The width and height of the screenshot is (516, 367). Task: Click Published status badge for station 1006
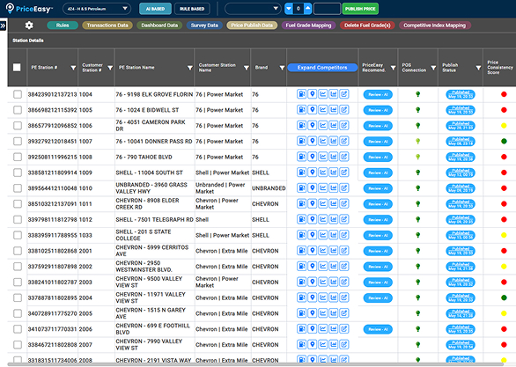pyautogui.click(x=461, y=126)
